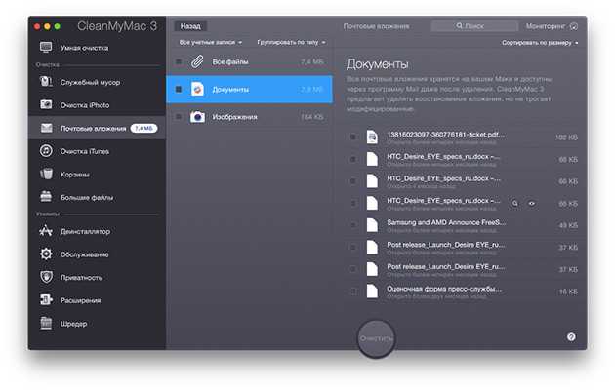Select Почтовые вложения envelope icon
The width and height of the screenshot is (615, 390).
46,128
